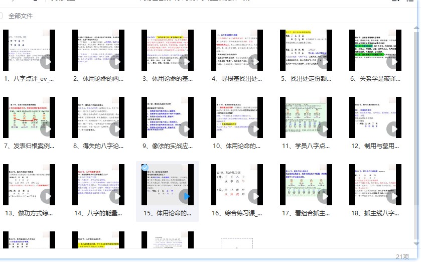
Task: Select file name 10、体用论命的...
Action: tap(237, 146)
